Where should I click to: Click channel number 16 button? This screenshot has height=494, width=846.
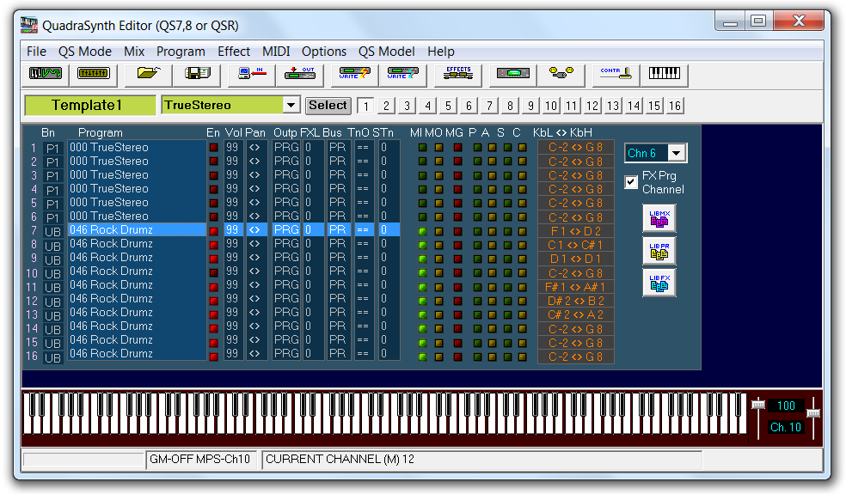pyautogui.click(x=675, y=106)
